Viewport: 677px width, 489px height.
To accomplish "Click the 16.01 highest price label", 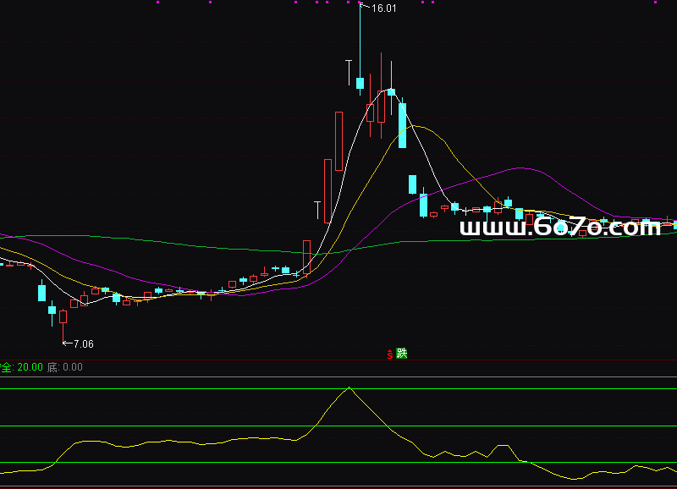I will tap(383, 8).
